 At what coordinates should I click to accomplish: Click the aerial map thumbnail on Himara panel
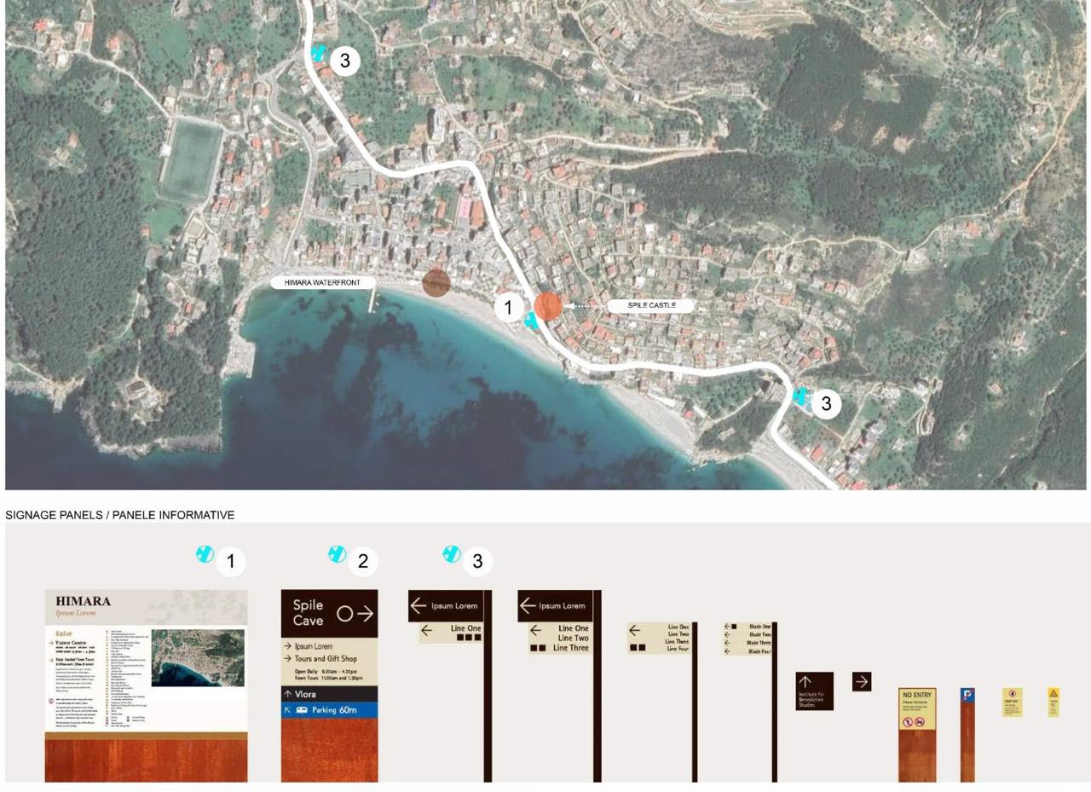(x=197, y=657)
